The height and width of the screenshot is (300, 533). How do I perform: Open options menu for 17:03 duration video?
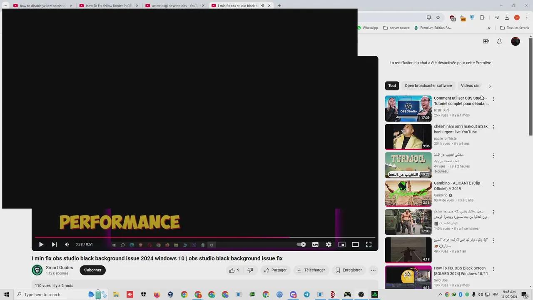coord(493,212)
